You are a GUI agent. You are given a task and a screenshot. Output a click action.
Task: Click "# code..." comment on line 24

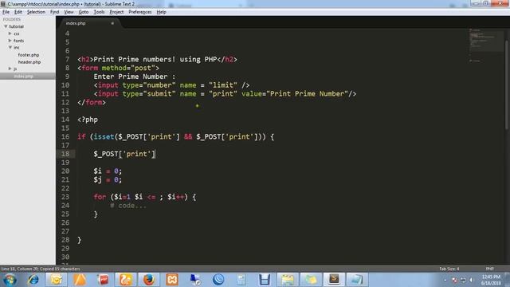click(128, 206)
